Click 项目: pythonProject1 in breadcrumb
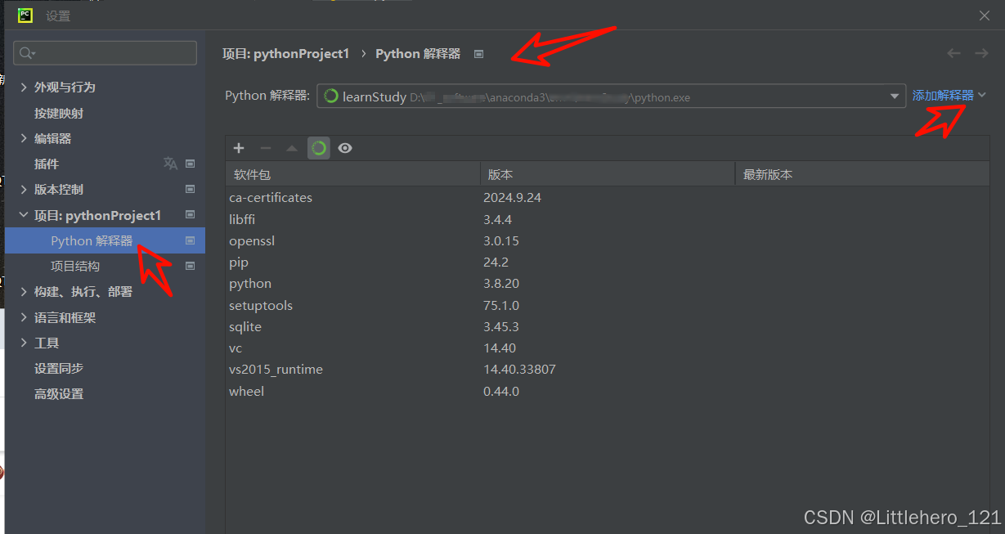Viewport: 1005px width, 534px height. point(285,54)
